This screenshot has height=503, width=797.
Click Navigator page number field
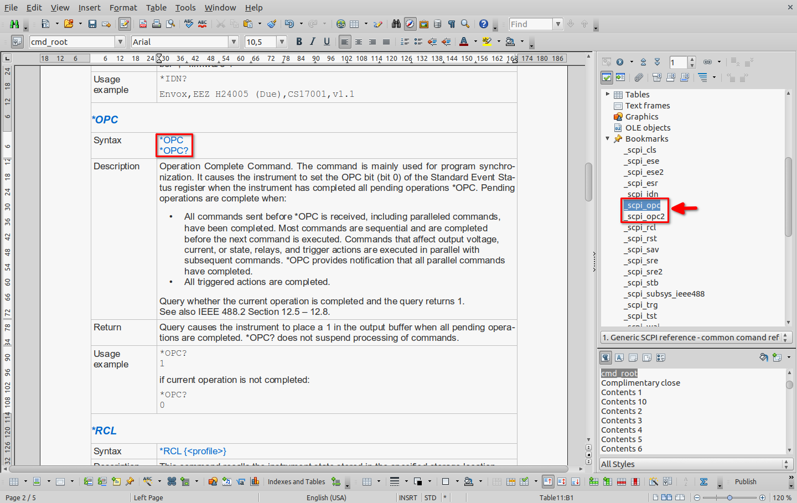coord(679,62)
